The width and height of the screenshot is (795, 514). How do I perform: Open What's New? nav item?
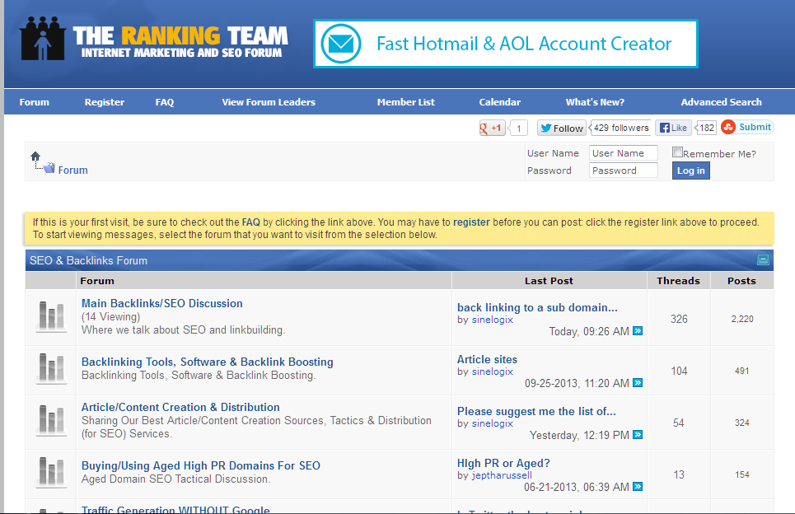(596, 102)
